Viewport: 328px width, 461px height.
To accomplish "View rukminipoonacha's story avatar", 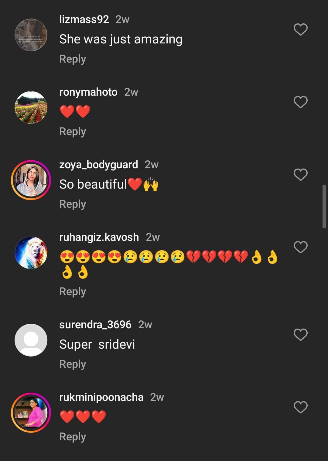I will click(x=31, y=413).
